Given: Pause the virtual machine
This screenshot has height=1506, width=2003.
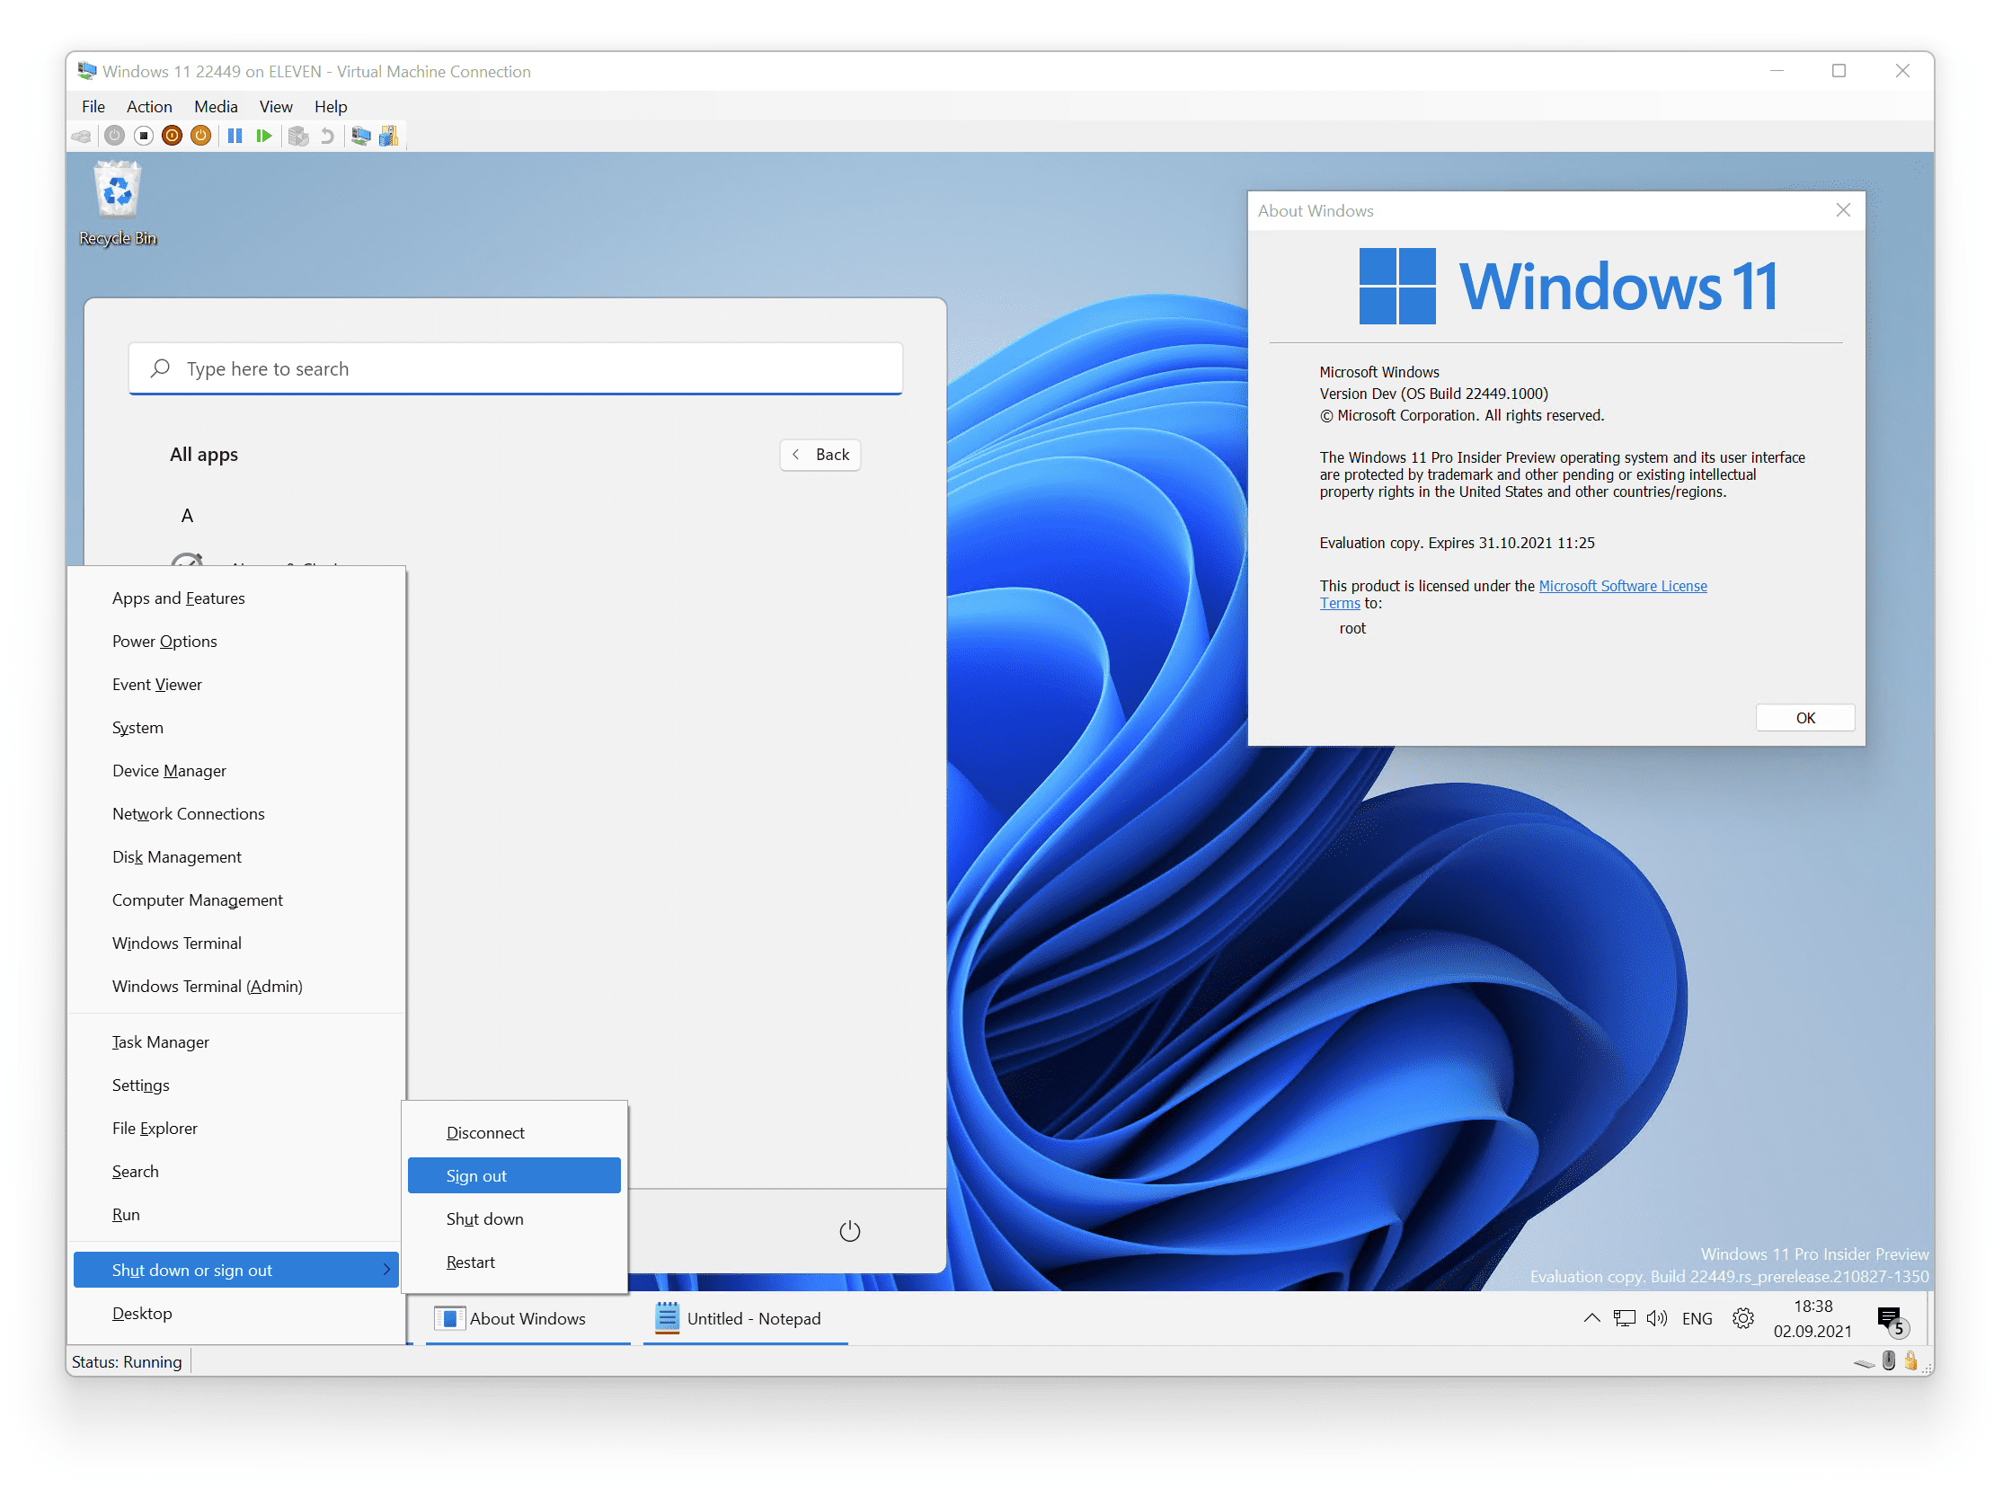Looking at the screenshot, I should click(235, 136).
